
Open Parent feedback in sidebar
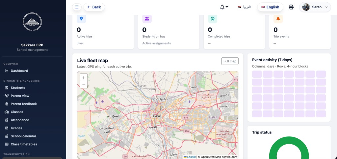tap(32, 104)
